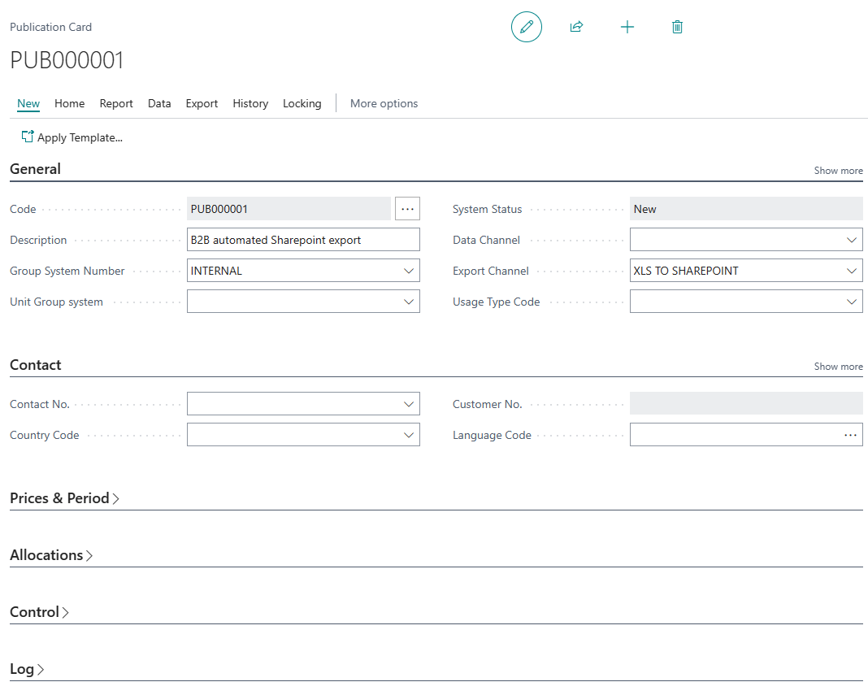Screen dimensions: 868x695
Task: Open the Country Code dropdown
Action: [408, 435]
